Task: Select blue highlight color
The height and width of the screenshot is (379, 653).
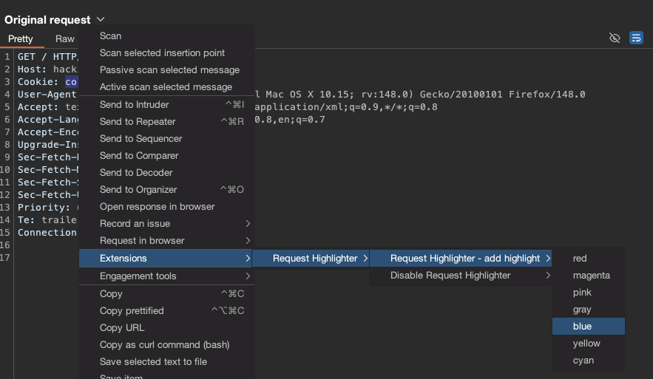Action: click(582, 327)
